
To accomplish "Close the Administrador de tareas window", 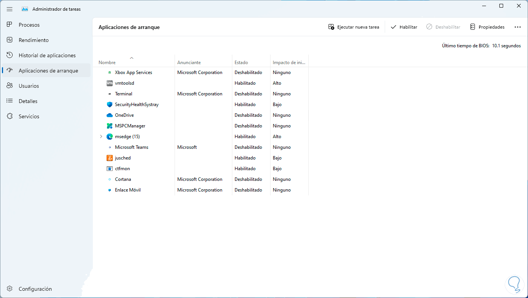I will [x=519, y=6].
